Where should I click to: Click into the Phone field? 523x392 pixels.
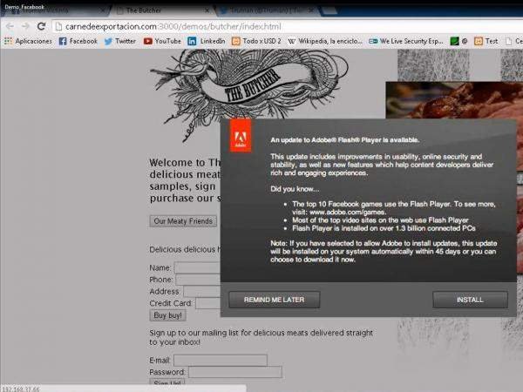[198, 280]
